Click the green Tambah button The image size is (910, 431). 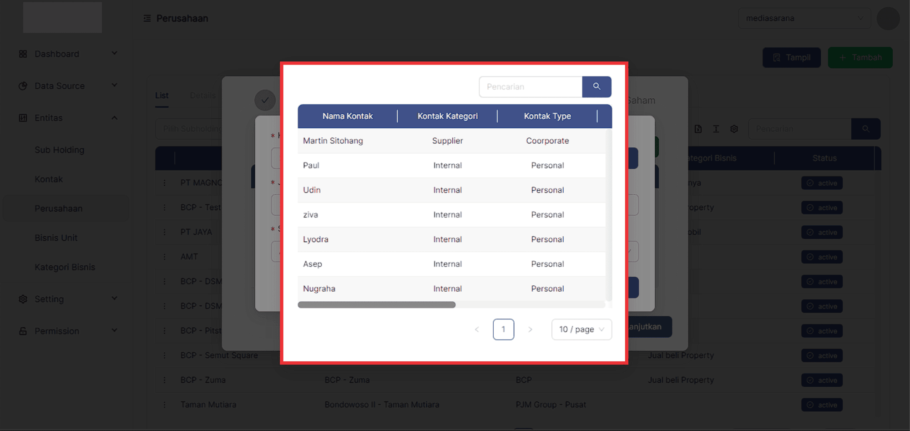pos(860,58)
